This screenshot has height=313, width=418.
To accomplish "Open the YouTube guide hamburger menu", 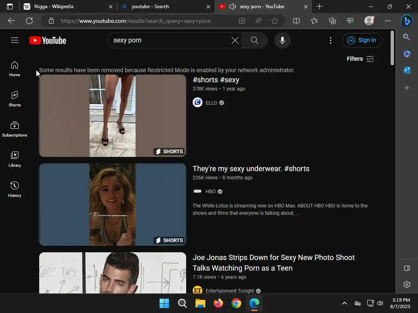I will click(15, 40).
